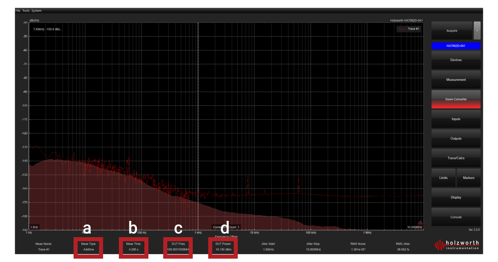Open the Trace/Calcs panel
The height and width of the screenshot is (262, 498).
[x=456, y=158]
